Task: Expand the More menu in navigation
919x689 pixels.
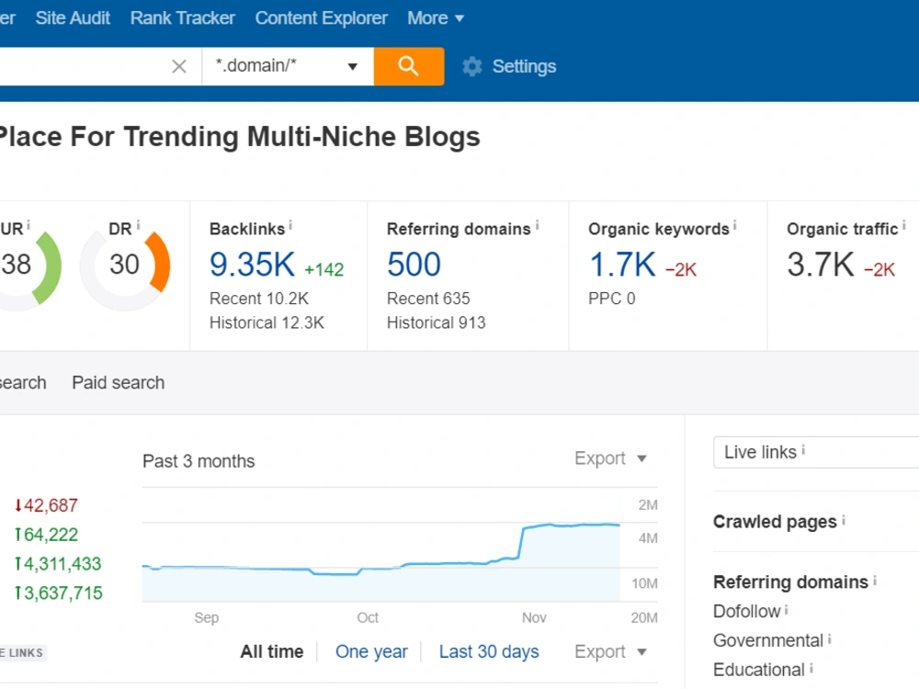Action: point(436,18)
